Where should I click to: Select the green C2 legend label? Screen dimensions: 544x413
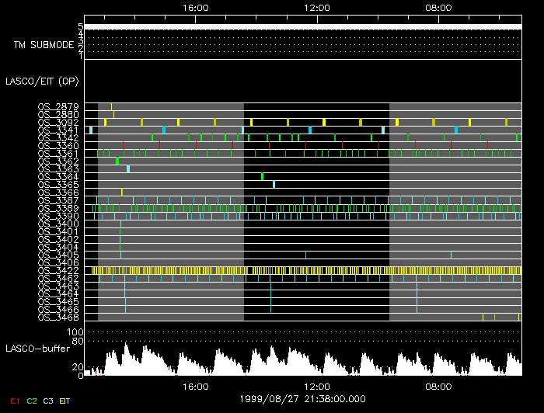coord(32,400)
